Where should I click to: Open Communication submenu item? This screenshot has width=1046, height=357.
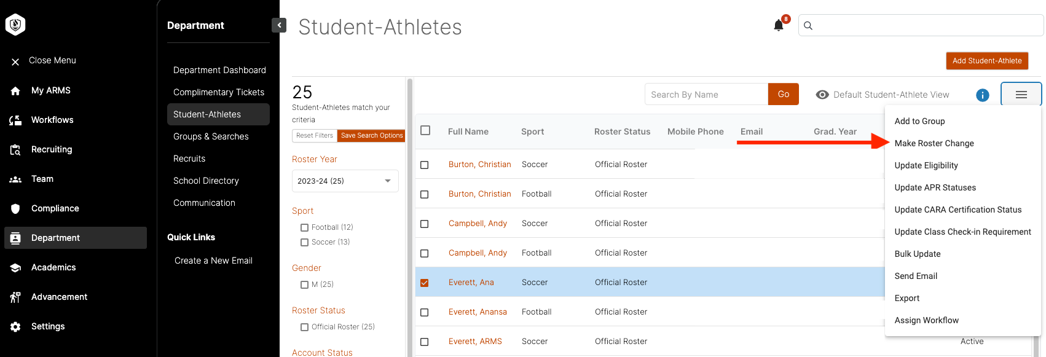(204, 203)
